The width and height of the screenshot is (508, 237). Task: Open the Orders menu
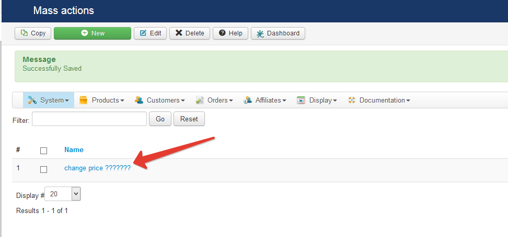tap(214, 100)
